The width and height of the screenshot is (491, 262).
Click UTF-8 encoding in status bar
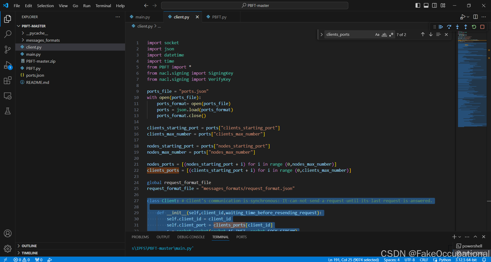[410, 260]
